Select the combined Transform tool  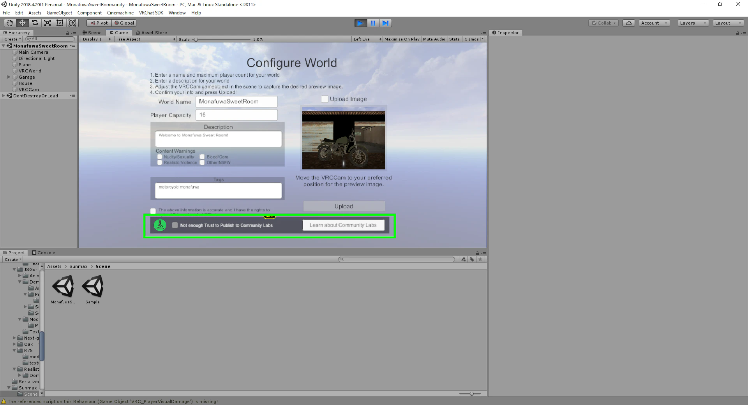pyautogui.click(x=72, y=23)
